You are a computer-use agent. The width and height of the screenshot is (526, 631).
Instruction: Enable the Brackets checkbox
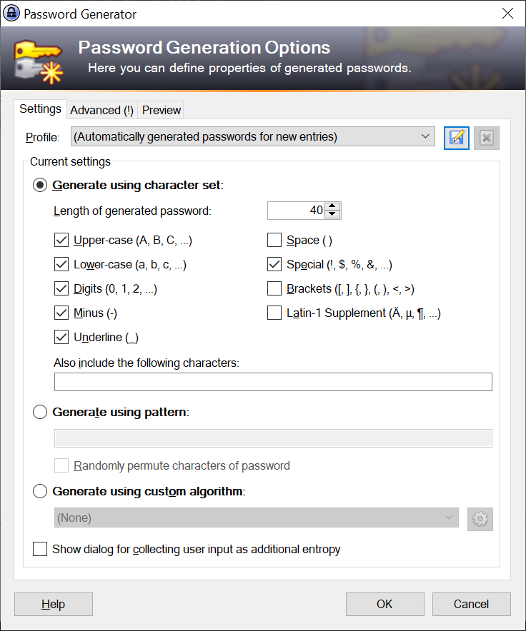pyautogui.click(x=274, y=288)
